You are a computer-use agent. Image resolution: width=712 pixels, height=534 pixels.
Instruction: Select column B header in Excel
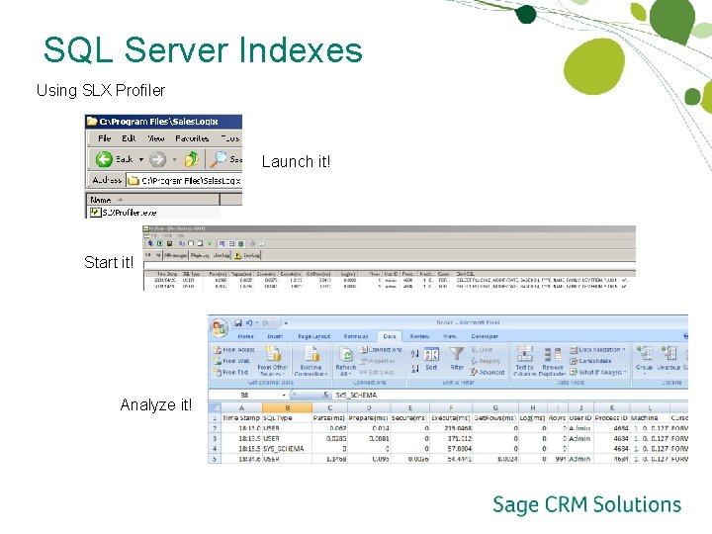(x=287, y=407)
